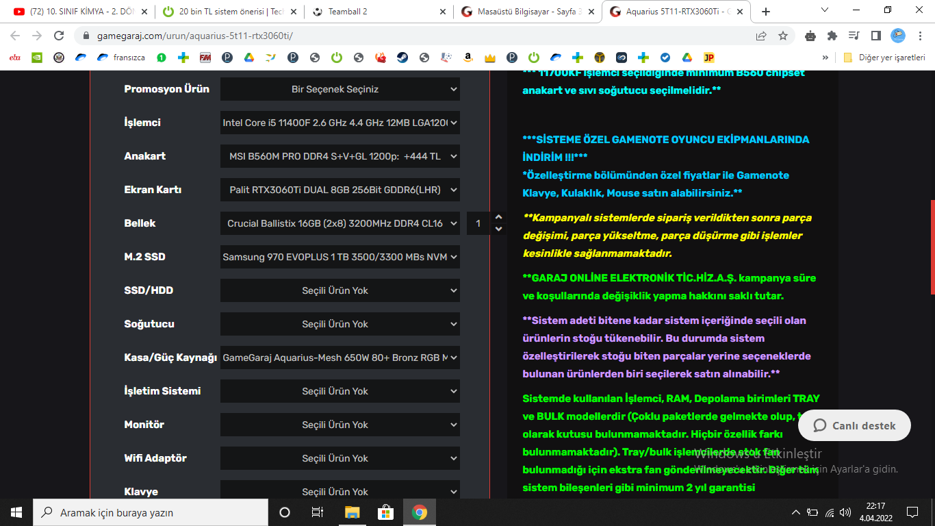Open the Promosyon Ürün dropdown

(x=340, y=89)
